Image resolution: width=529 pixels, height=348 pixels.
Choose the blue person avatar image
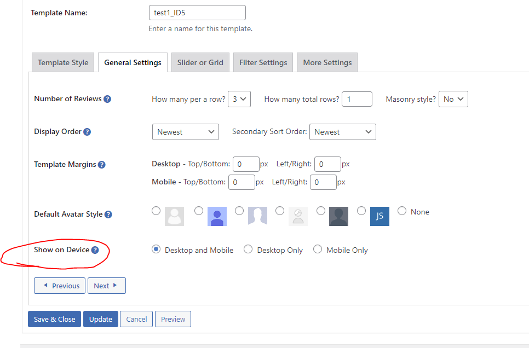pos(217,216)
